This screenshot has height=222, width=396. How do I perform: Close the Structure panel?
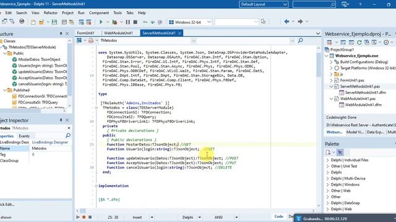point(67,33)
